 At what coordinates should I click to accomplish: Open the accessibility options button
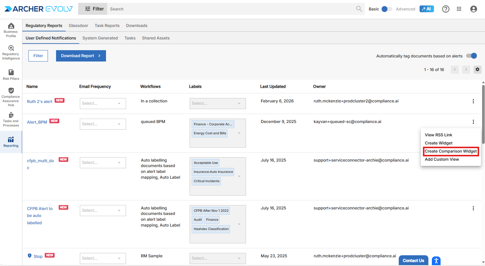point(436,260)
